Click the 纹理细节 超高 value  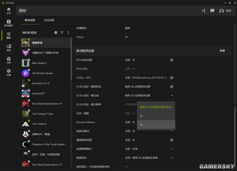(128, 28)
